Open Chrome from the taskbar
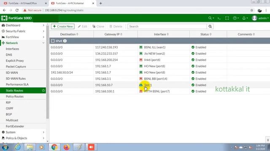270x151 pixels. (54, 147)
